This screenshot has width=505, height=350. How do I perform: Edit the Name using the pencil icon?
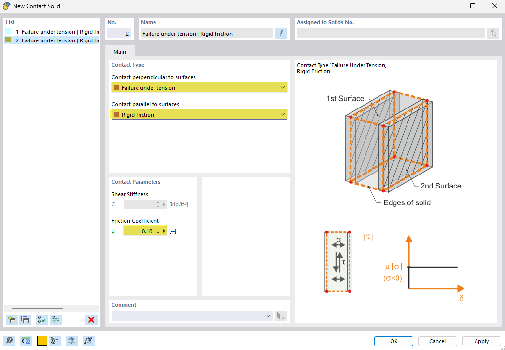tap(281, 33)
